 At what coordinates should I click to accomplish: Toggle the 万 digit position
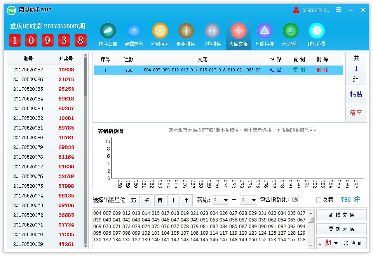133,200
